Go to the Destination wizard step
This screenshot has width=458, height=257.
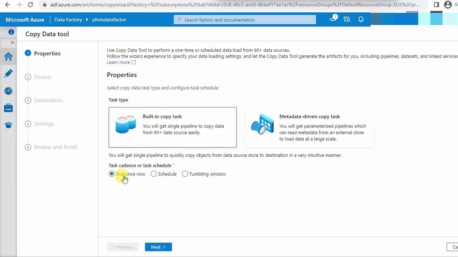tap(44, 100)
